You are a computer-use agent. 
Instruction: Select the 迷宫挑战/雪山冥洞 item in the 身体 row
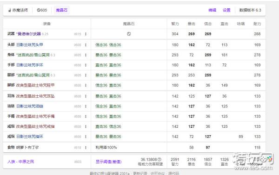click(33, 55)
